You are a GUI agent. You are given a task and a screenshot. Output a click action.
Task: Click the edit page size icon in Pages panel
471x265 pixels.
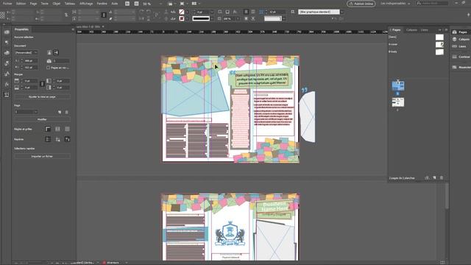click(427, 178)
